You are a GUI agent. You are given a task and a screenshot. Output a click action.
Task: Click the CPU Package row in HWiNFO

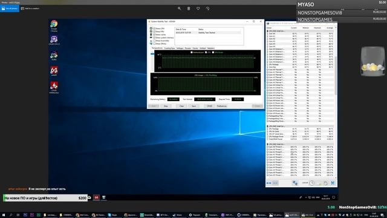pos(300,65)
